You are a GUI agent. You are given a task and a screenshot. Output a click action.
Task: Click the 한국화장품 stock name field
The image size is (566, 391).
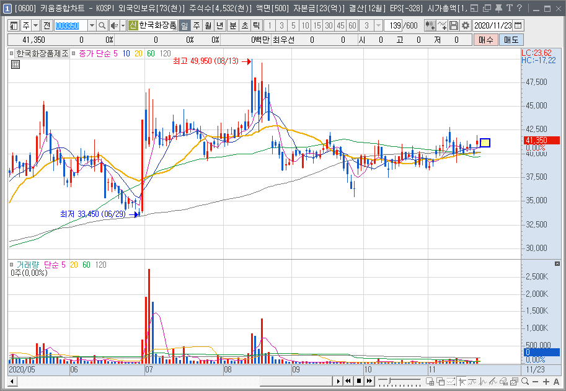(x=157, y=25)
